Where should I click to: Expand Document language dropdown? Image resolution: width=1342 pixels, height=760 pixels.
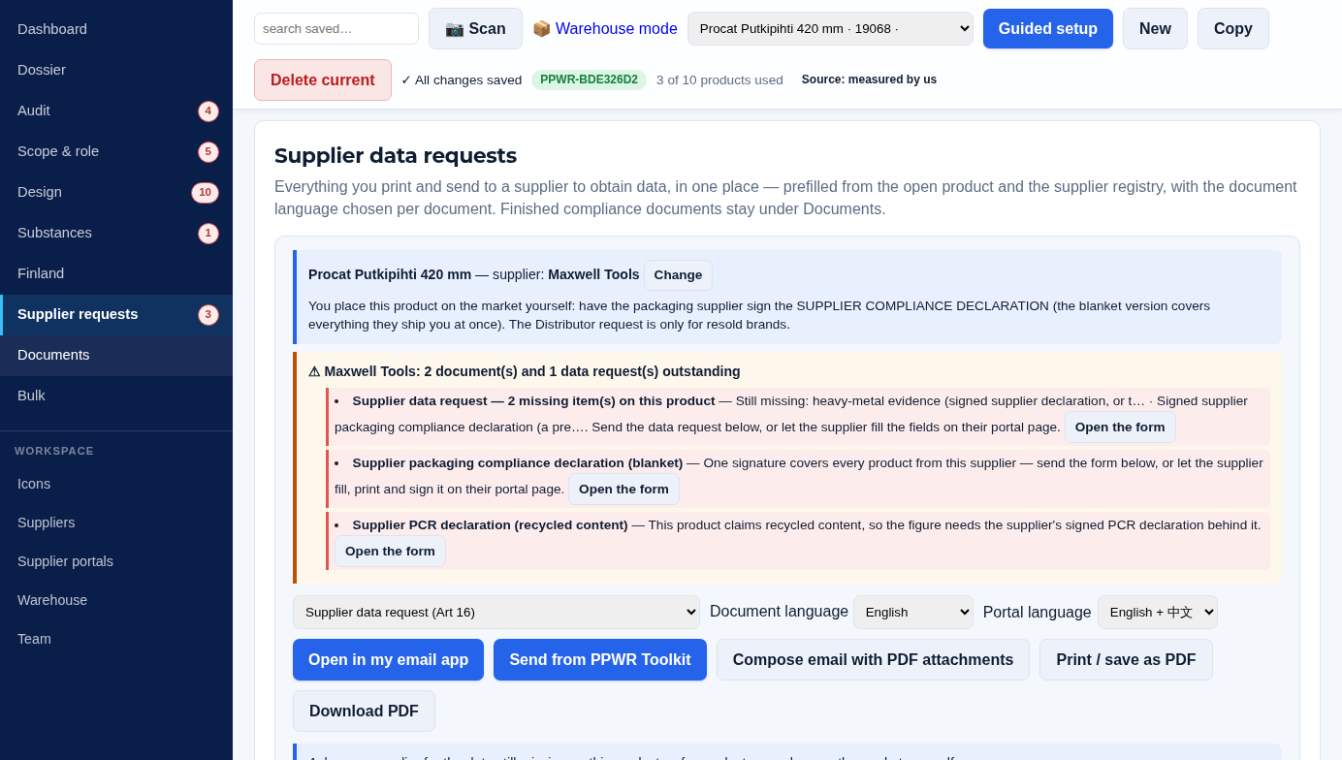913,612
